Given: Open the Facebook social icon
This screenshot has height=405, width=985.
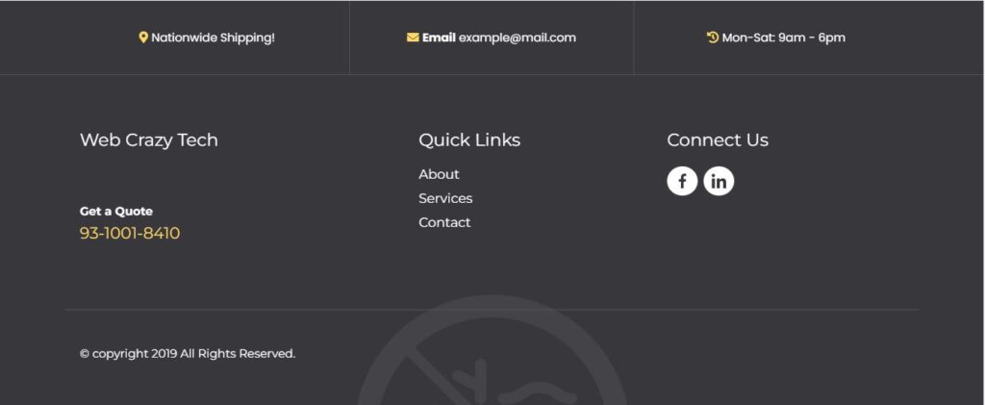Looking at the screenshot, I should coord(682,182).
